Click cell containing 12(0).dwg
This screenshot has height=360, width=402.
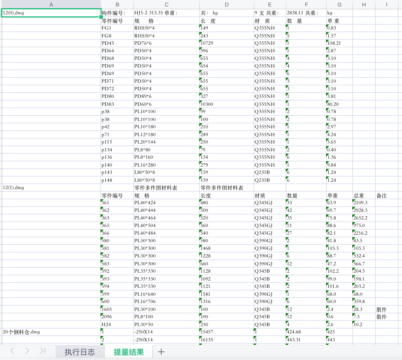51,13
